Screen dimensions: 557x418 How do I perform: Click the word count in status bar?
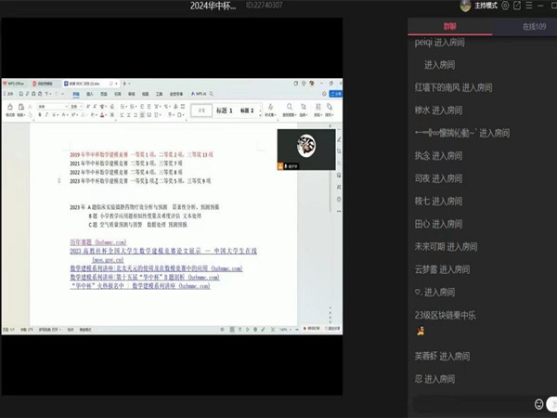pyautogui.click(x=27, y=330)
